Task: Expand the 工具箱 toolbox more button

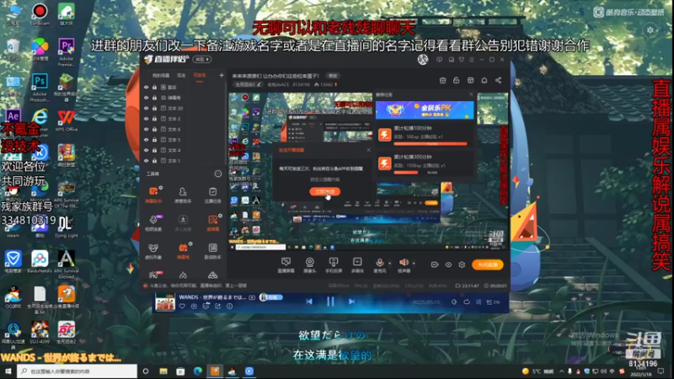Action: (218, 173)
